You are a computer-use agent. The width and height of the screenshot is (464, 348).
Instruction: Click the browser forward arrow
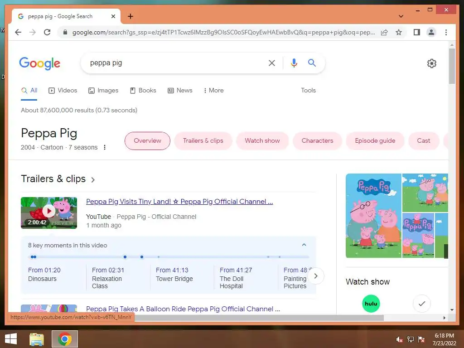pyautogui.click(x=33, y=32)
